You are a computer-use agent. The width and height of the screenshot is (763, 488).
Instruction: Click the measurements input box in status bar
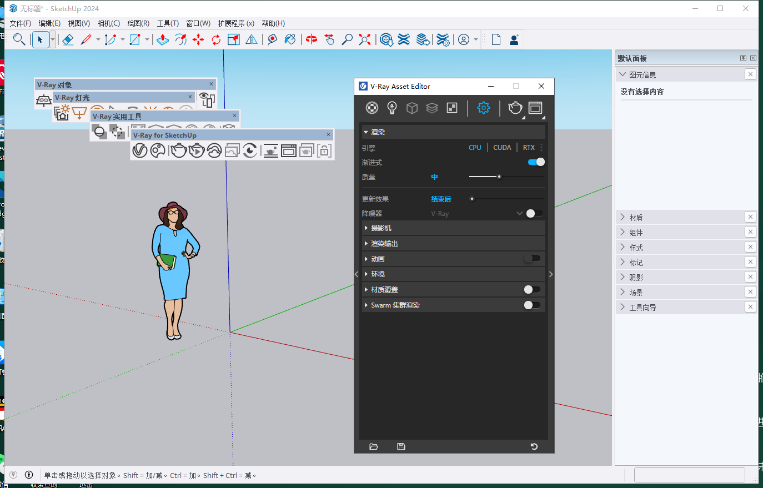click(689, 475)
